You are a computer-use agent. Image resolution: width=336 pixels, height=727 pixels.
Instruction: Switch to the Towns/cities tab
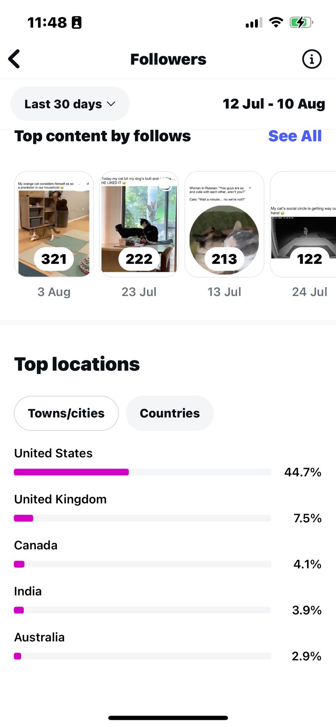pos(66,413)
